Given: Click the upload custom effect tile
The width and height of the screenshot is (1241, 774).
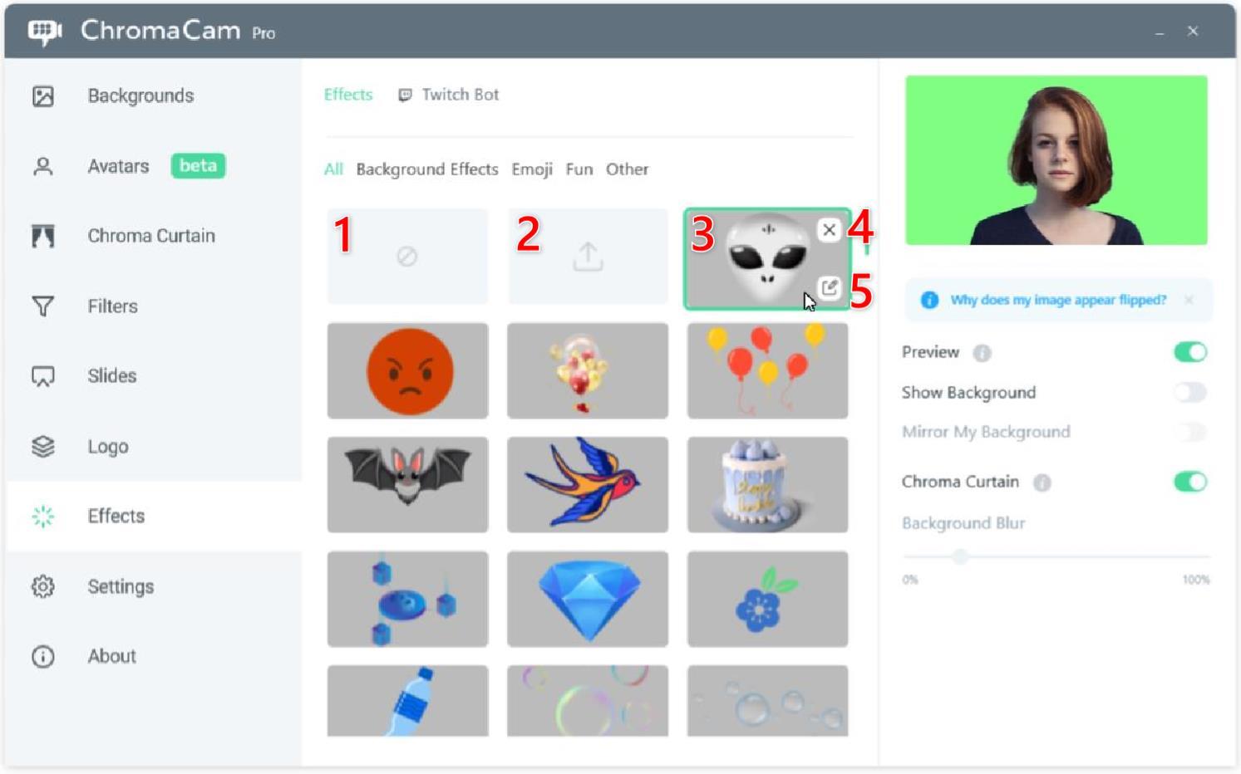Looking at the screenshot, I should click(x=587, y=256).
